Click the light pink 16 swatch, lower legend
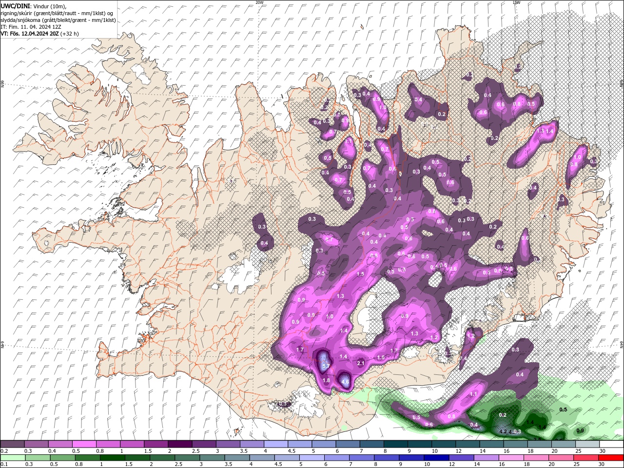Viewport: 624px width, 468px height. [511, 458]
